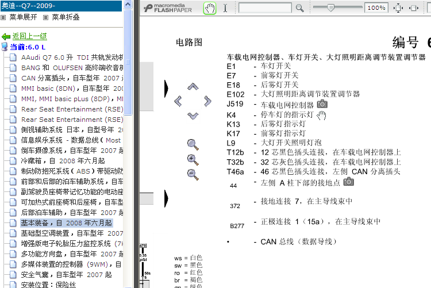431x288 pixels.
Task: Click document icon beside MMI basic (8DN)
Action: pos(13,89)
